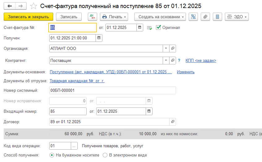Click the Номер исправления field
This screenshot has height=162, width=262.
(68, 101)
